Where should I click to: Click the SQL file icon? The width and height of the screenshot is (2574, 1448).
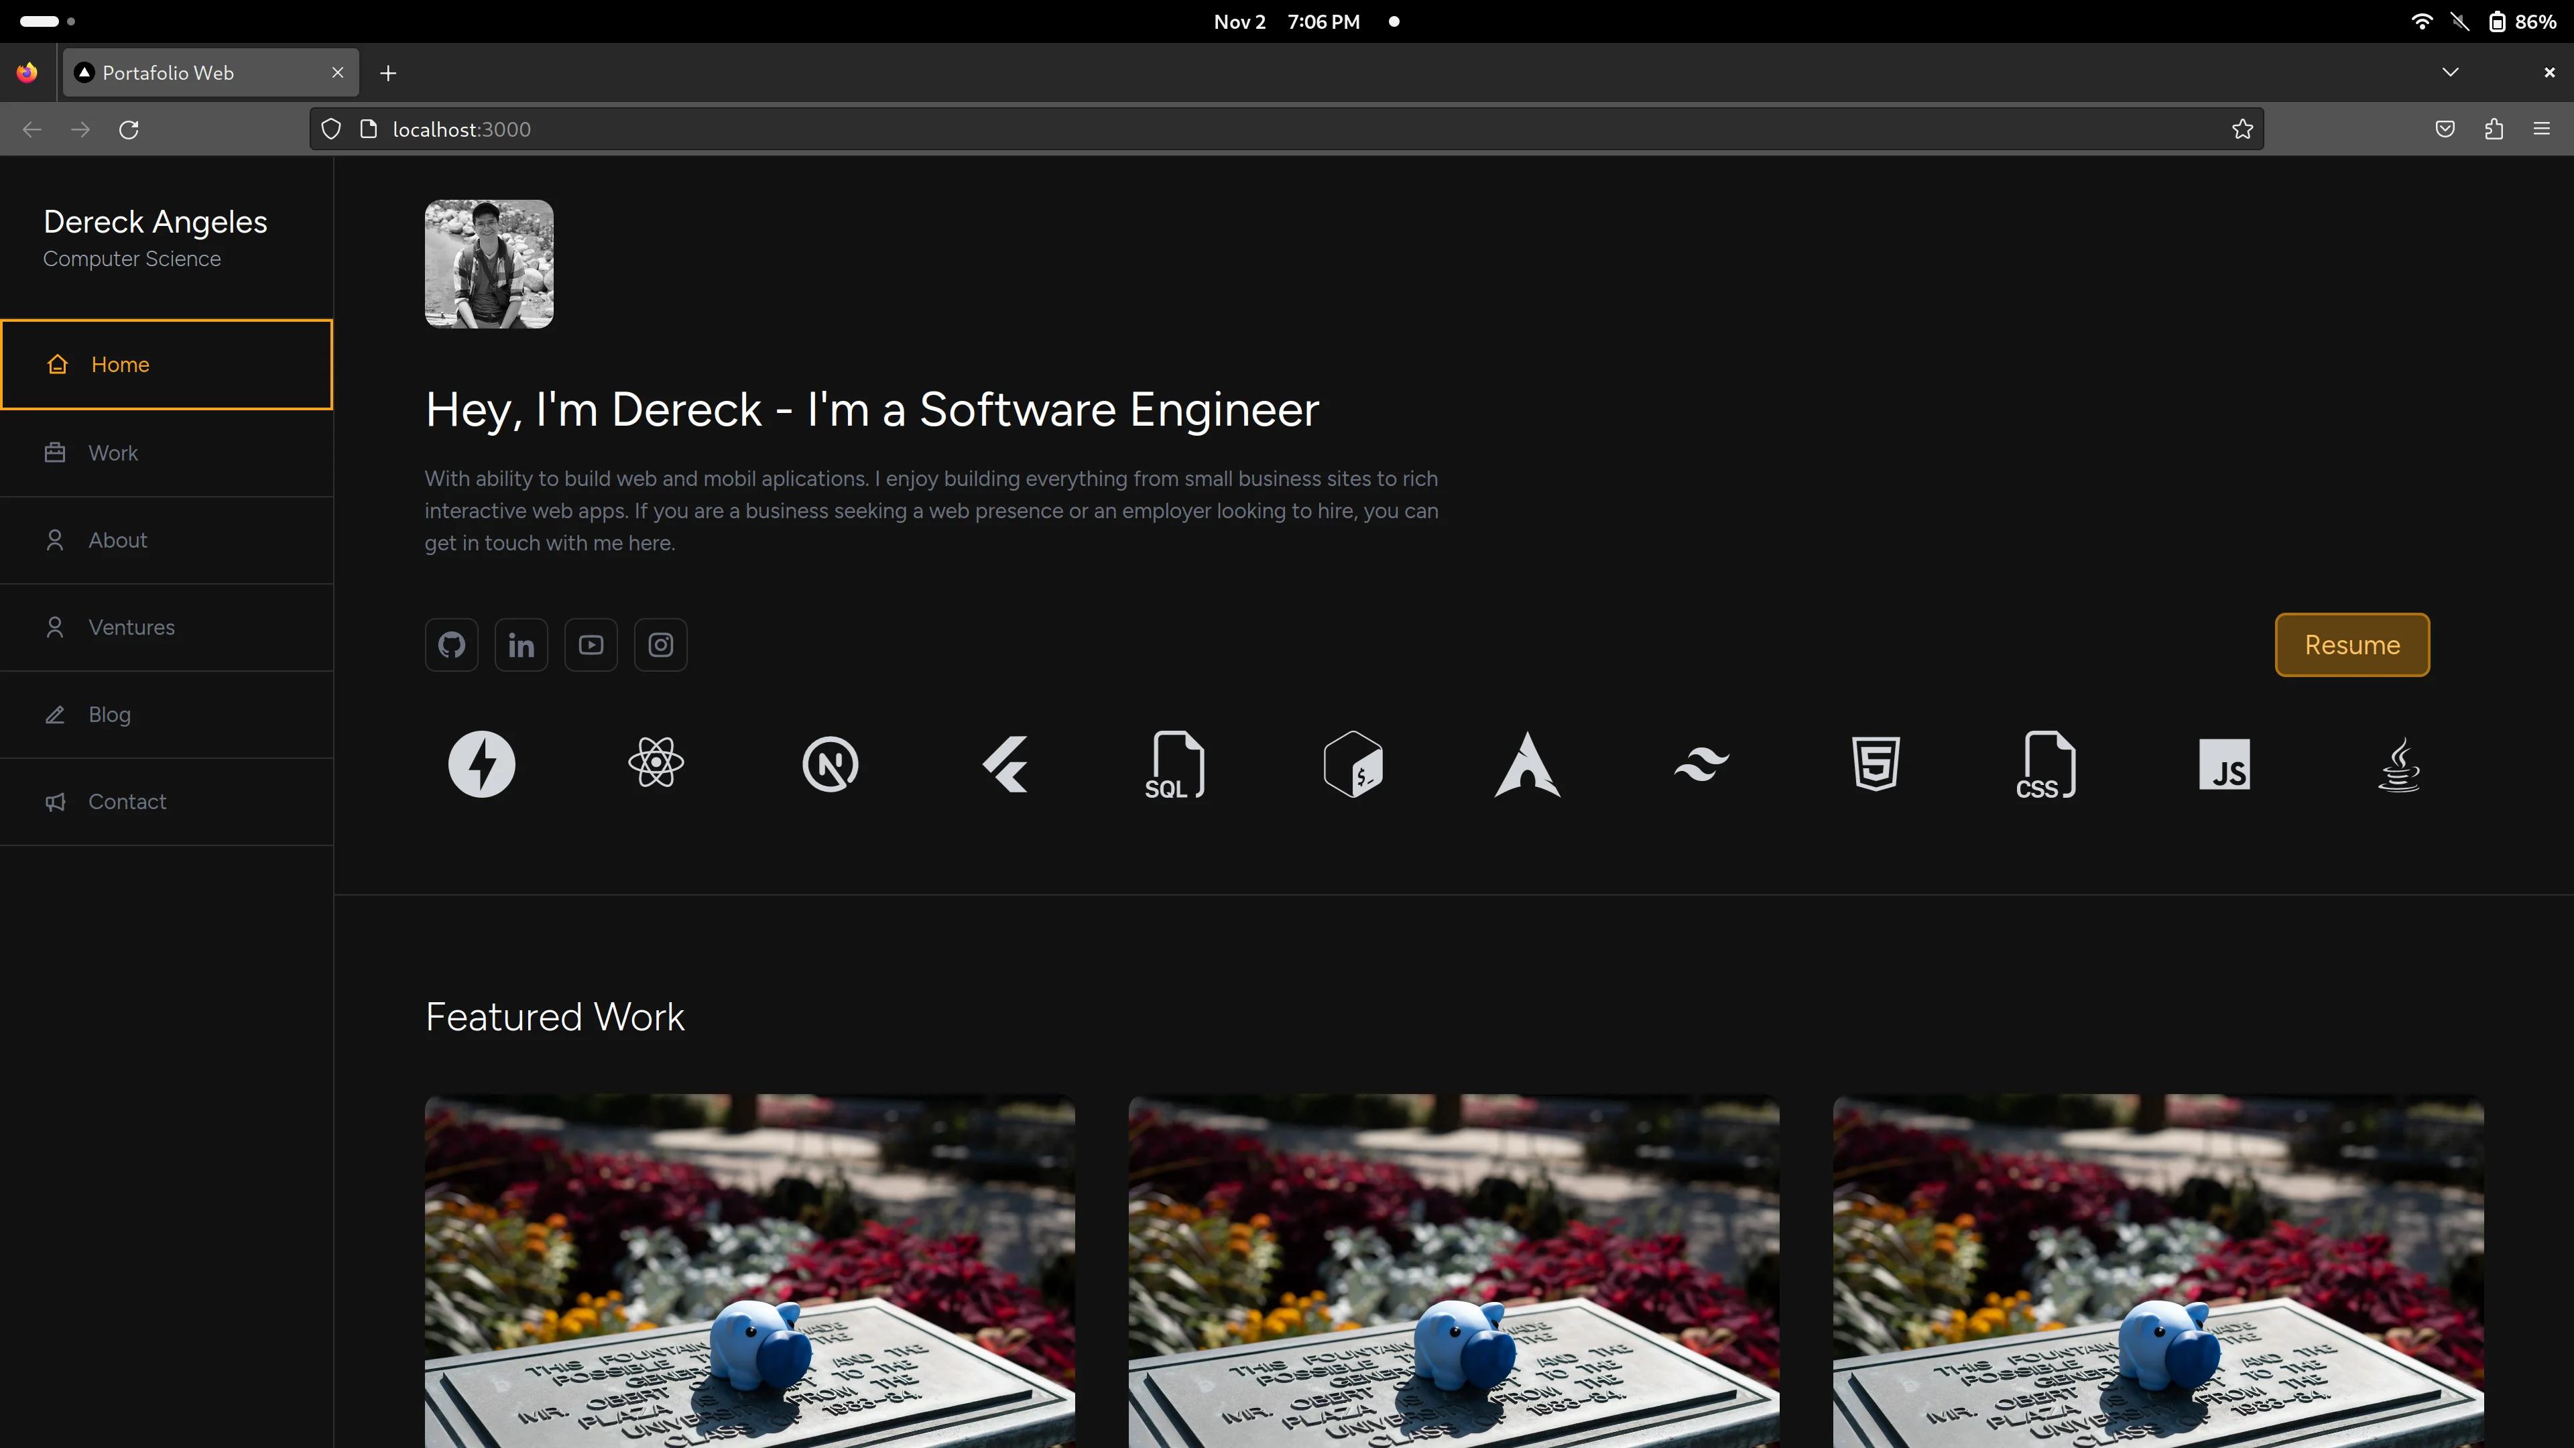1174,764
